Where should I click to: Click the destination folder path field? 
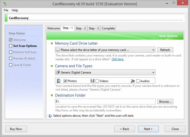tap(105, 101)
